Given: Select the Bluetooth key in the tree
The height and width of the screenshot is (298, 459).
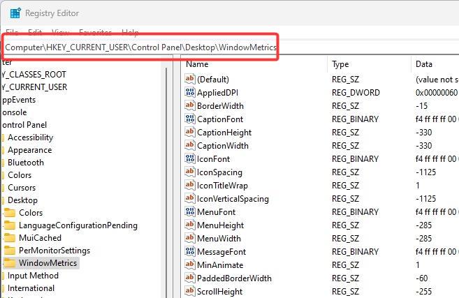Looking at the screenshot, I should pos(26,163).
